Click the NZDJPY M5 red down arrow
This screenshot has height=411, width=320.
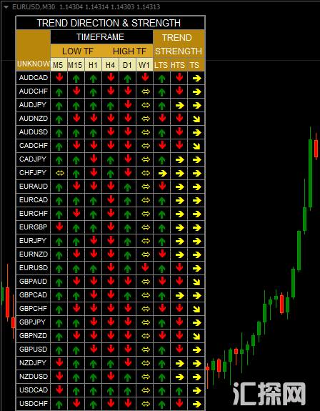(x=59, y=362)
